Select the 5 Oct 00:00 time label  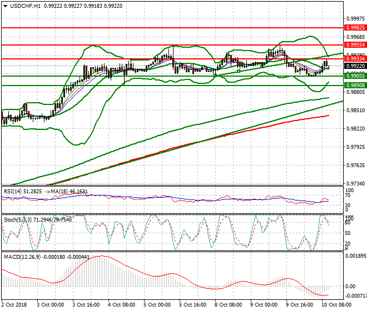coord(157,305)
